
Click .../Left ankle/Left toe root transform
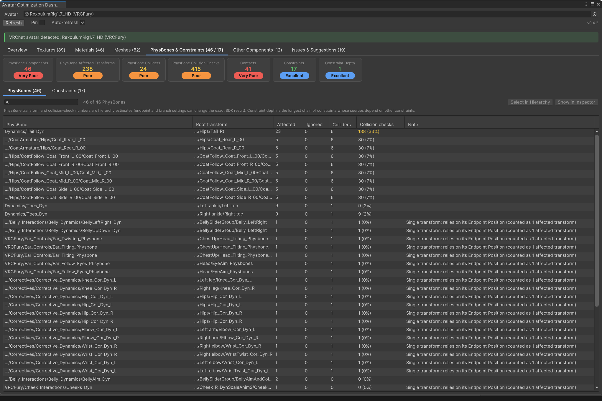(x=216, y=206)
